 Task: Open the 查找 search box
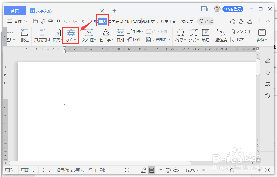click(205, 21)
